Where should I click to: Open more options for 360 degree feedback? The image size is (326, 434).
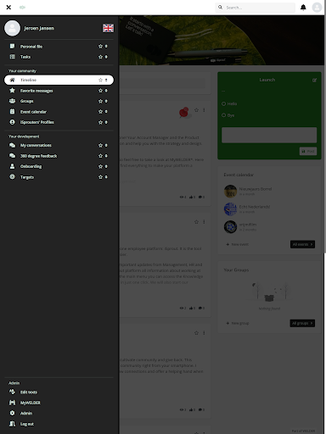(x=106, y=156)
